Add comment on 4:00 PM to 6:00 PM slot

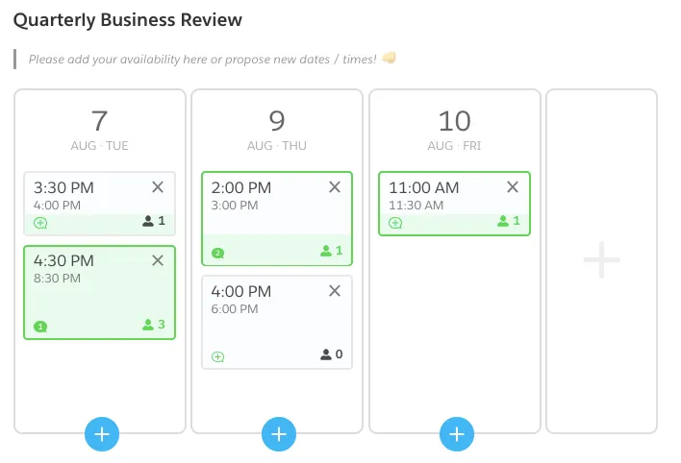(x=217, y=356)
